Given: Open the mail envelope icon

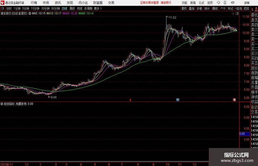Looking at the screenshot, I should [233, 3].
